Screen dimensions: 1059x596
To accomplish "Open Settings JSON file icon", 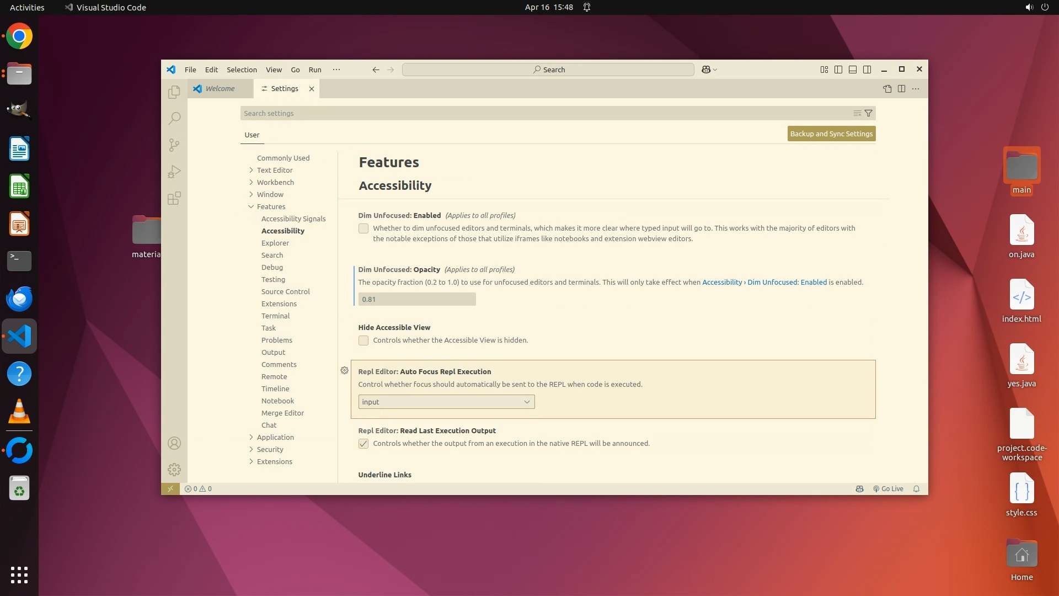I will pos(887,89).
